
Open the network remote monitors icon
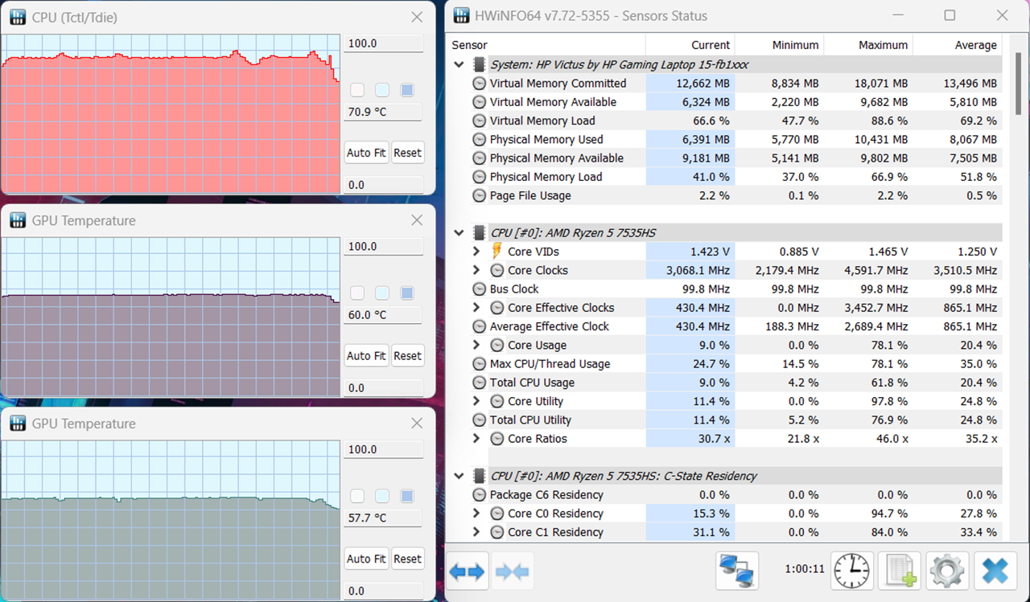pyautogui.click(x=737, y=571)
